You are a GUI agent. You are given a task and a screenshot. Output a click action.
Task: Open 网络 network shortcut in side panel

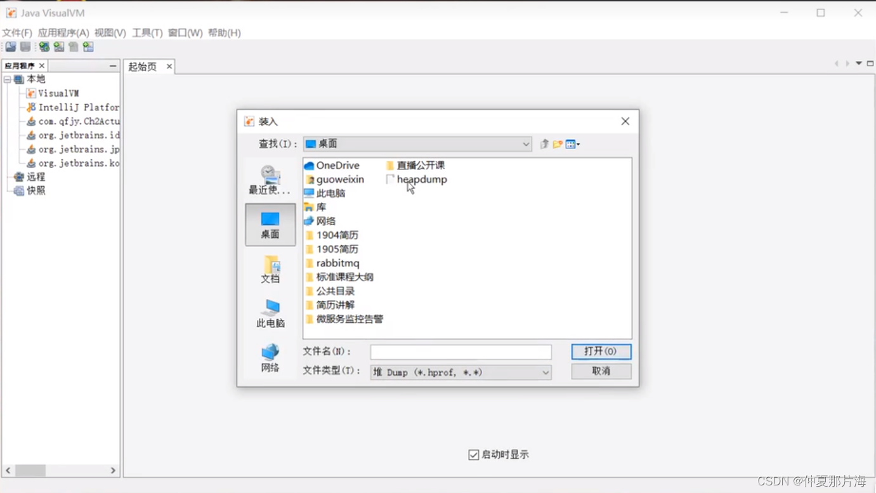pyautogui.click(x=270, y=358)
